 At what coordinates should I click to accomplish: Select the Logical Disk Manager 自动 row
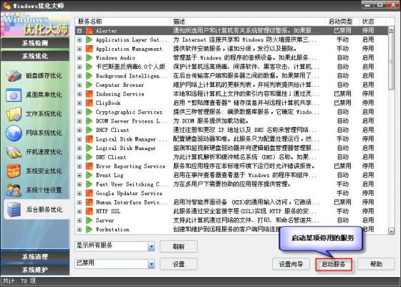coord(231,148)
